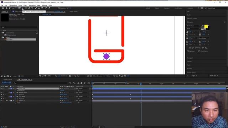Open the File menu
The height and width of the screenshot is (128, 228).
pyautogui.click(x=2, y=5)
